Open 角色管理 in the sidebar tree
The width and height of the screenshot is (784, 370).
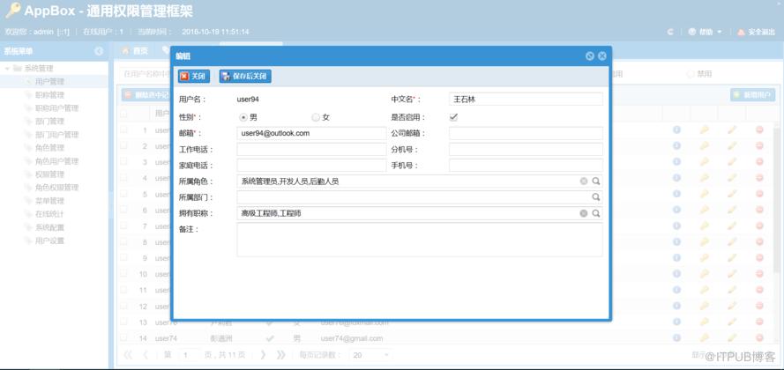(49, 148)
